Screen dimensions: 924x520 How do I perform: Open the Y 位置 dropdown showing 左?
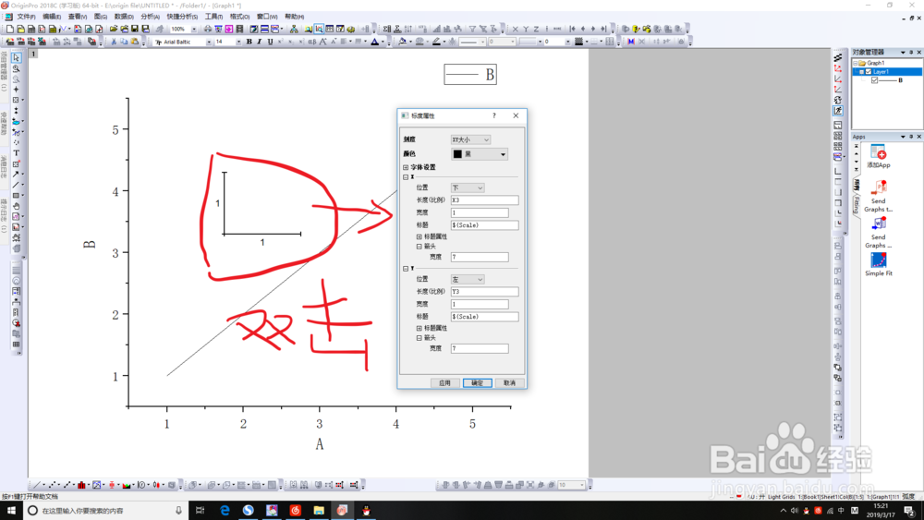click(x=468, y=279)
